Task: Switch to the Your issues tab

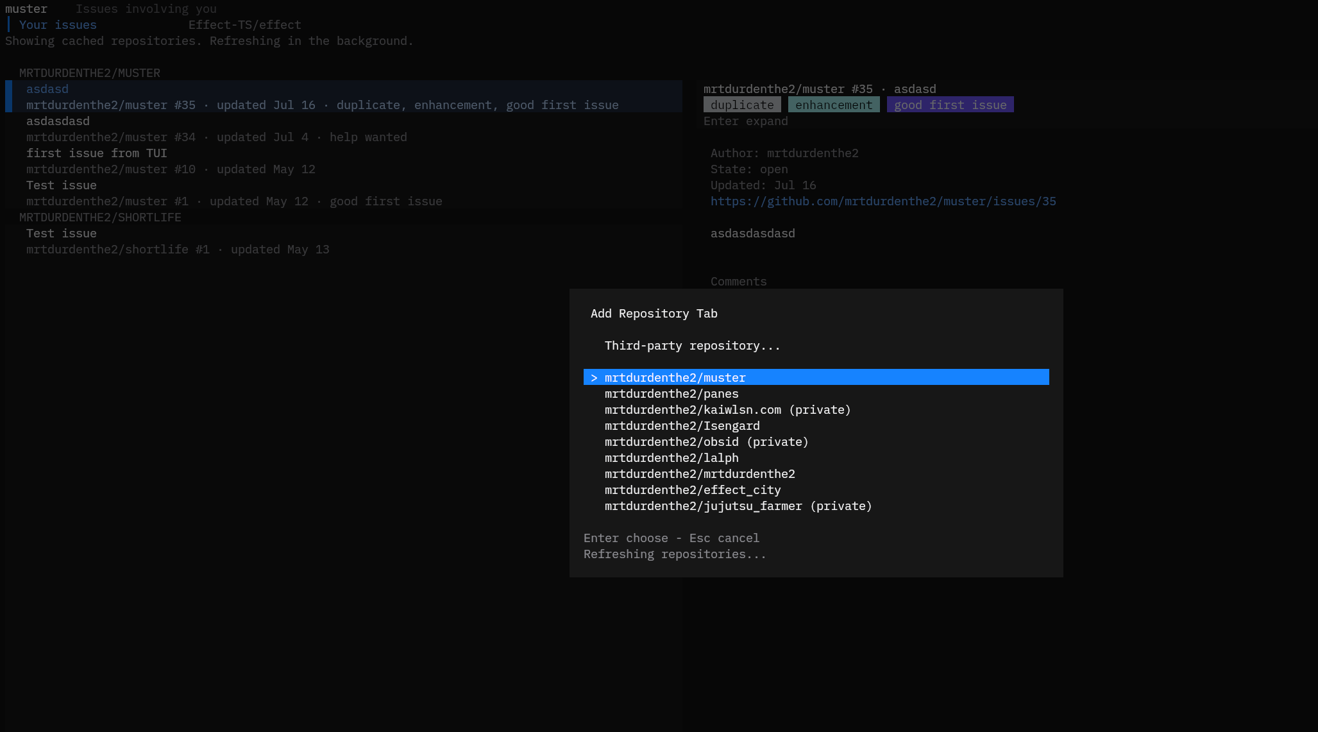Action: click(x=58, y=25)
